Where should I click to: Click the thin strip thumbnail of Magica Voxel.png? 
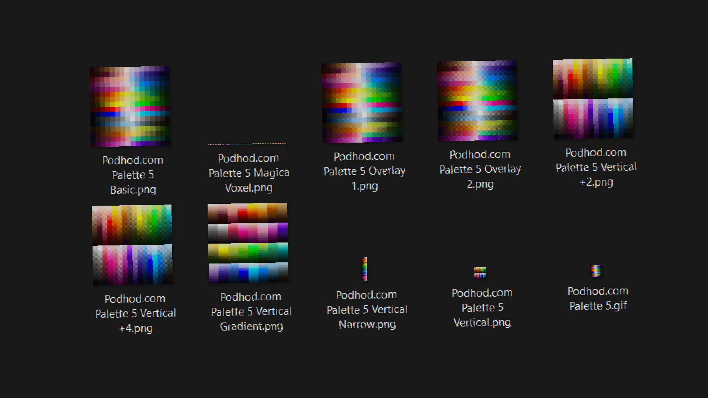click(x=248, y=144)
